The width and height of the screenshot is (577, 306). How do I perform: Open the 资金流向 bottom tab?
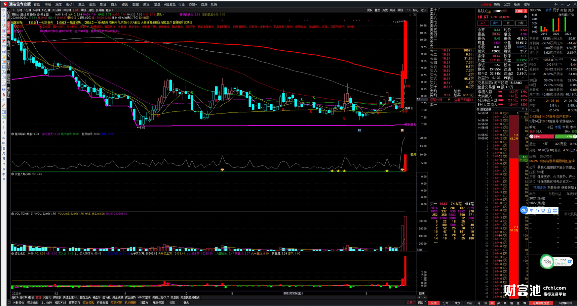pos(32,303)
